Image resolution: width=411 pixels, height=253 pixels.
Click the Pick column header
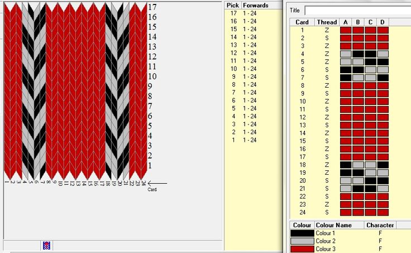(233, 5)
